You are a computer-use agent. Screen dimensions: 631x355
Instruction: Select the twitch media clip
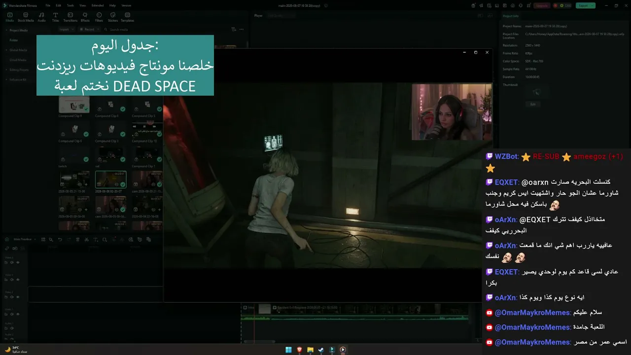[x=74, y=155]
